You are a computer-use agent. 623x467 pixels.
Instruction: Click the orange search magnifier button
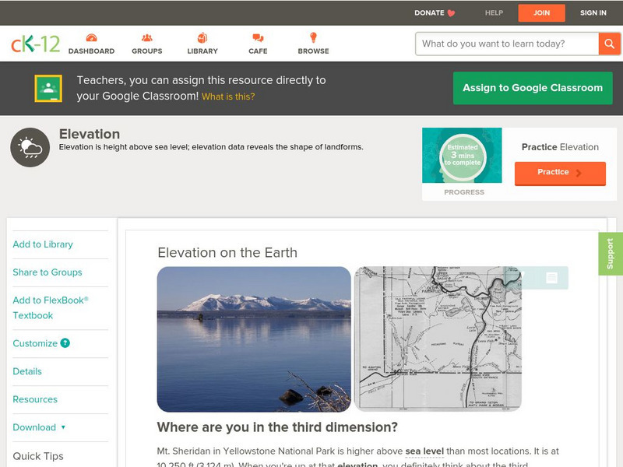[x=609, y=44]
